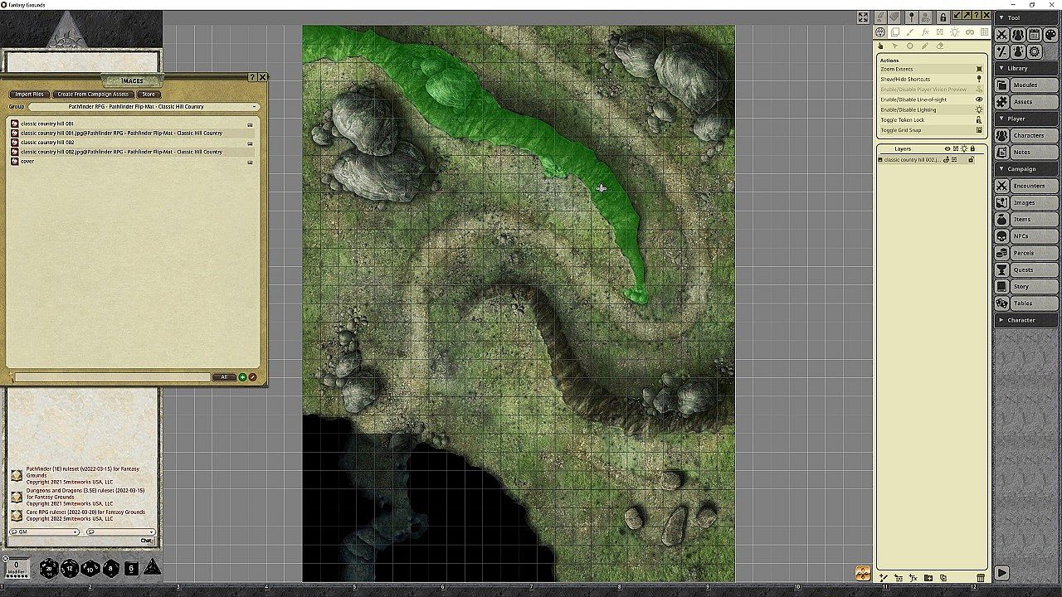Click the play arrow below the sidebar

pyautogui.click(x=1002, y=573)
